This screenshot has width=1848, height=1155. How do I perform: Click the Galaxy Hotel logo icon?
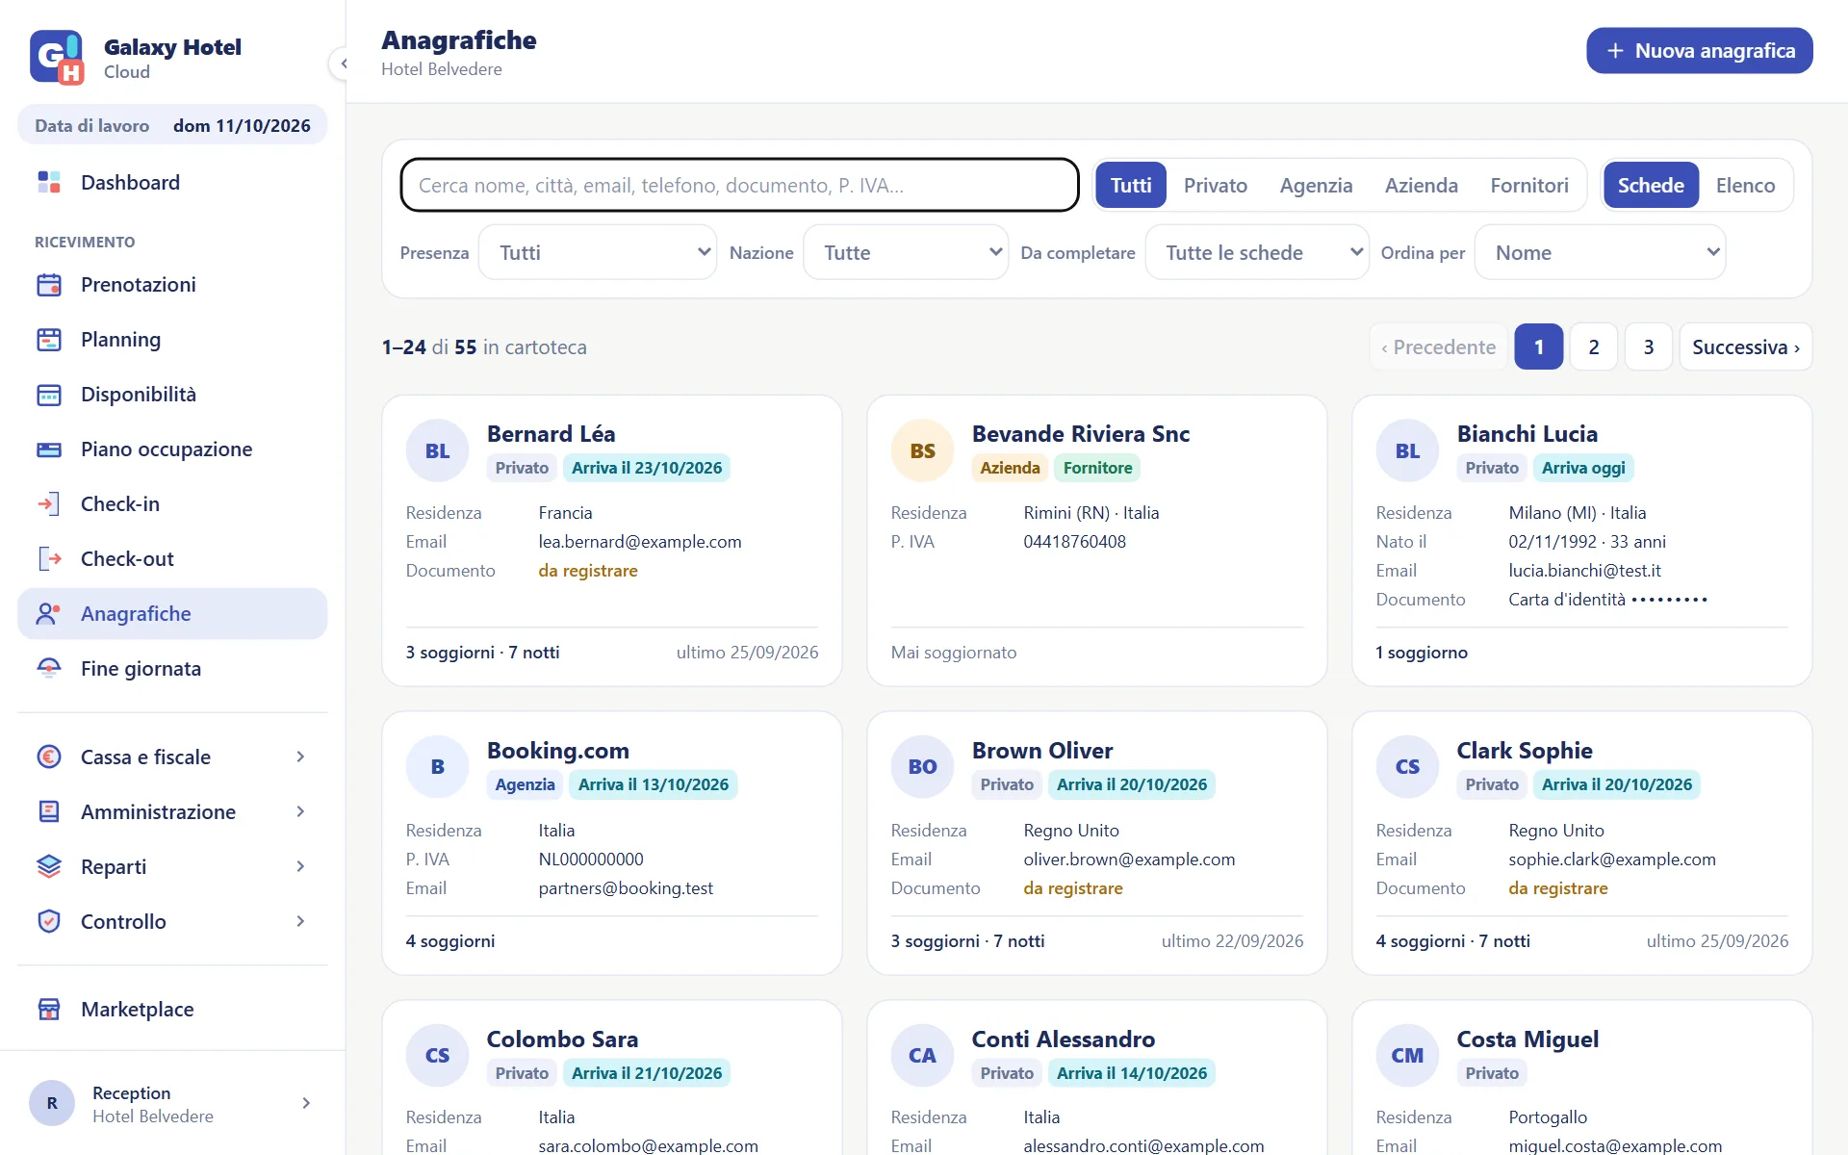[x=57, y=58]
